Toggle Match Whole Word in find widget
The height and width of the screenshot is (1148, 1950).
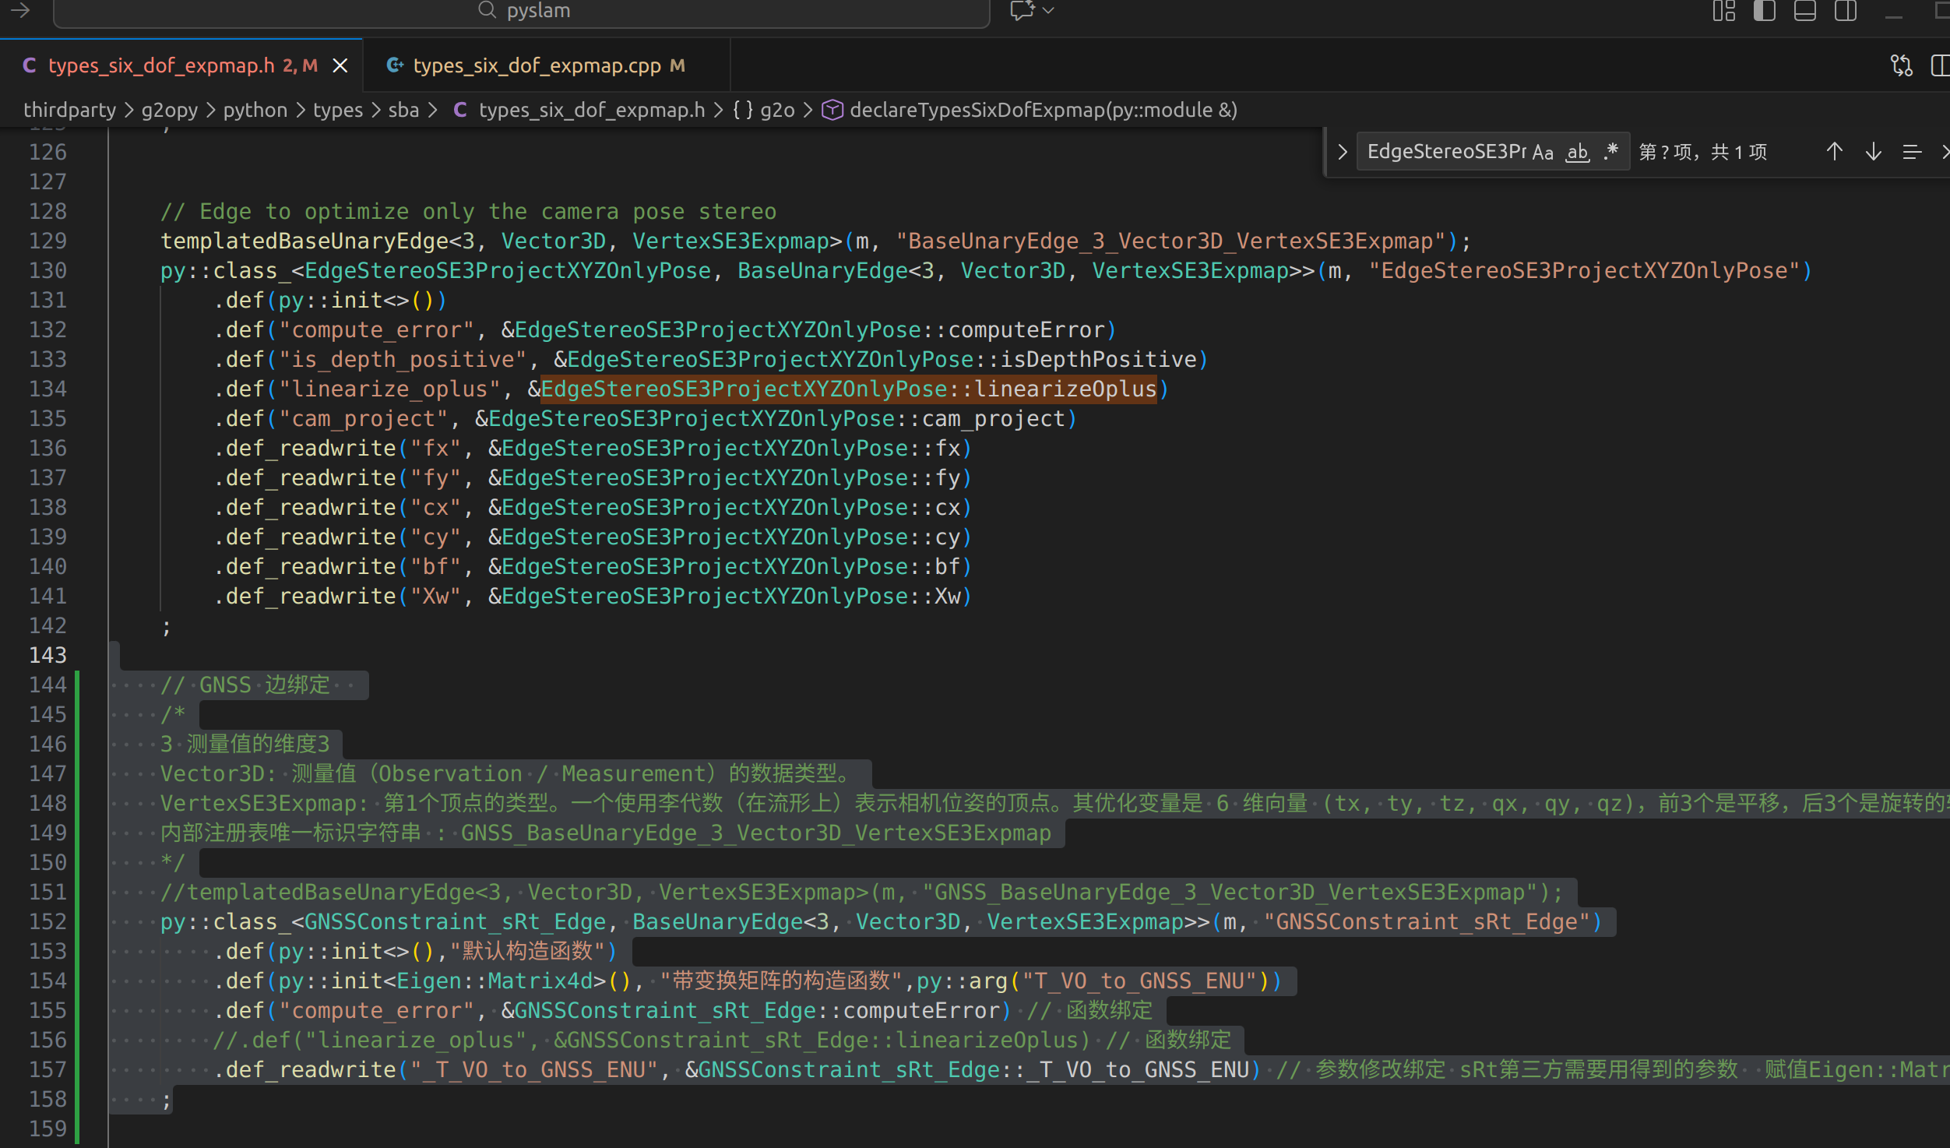(x=1577, y=152)
